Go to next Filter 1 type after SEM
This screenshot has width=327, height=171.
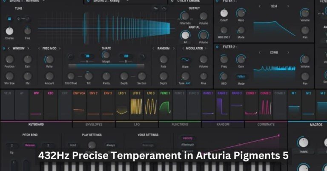(x=288, y=6)
